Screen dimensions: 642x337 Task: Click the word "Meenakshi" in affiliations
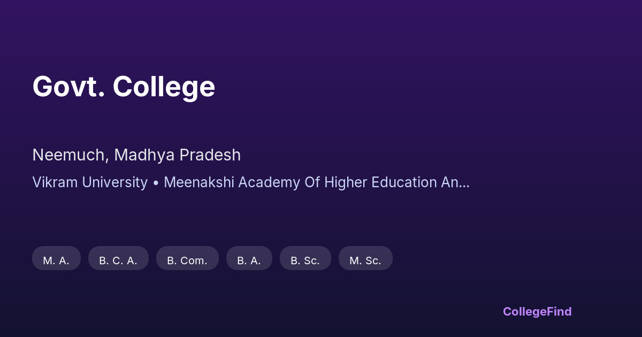click(x=199, y=182)
